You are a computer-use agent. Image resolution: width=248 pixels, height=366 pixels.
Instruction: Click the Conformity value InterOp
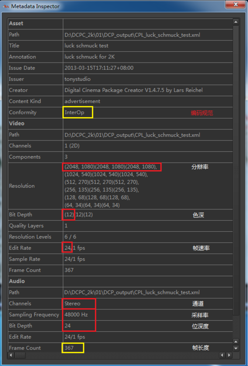[x=75, y=113]
